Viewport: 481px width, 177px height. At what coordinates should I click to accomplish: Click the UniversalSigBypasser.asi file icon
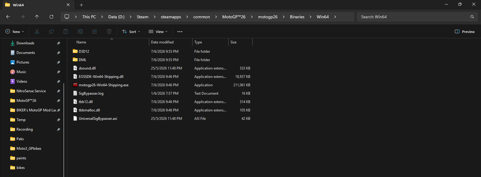[x=75, y=118]
